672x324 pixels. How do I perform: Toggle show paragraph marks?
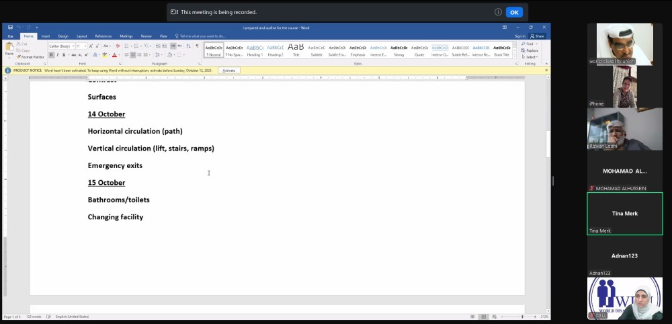click(197, 46)
